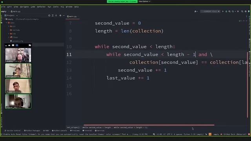Viewport: 251px width, 141px height.
Task: Click George's video thumbnail
Action: (18, 70)
